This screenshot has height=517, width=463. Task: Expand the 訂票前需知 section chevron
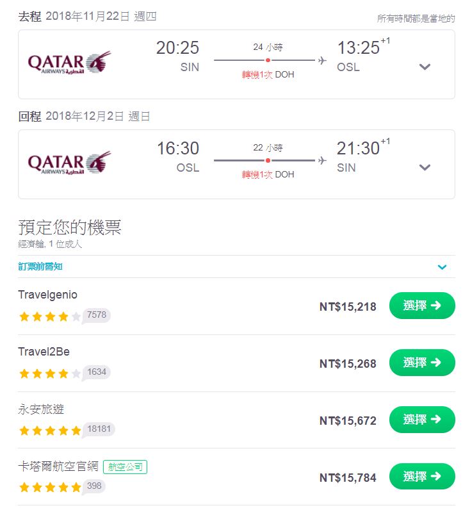click(443, 267)
